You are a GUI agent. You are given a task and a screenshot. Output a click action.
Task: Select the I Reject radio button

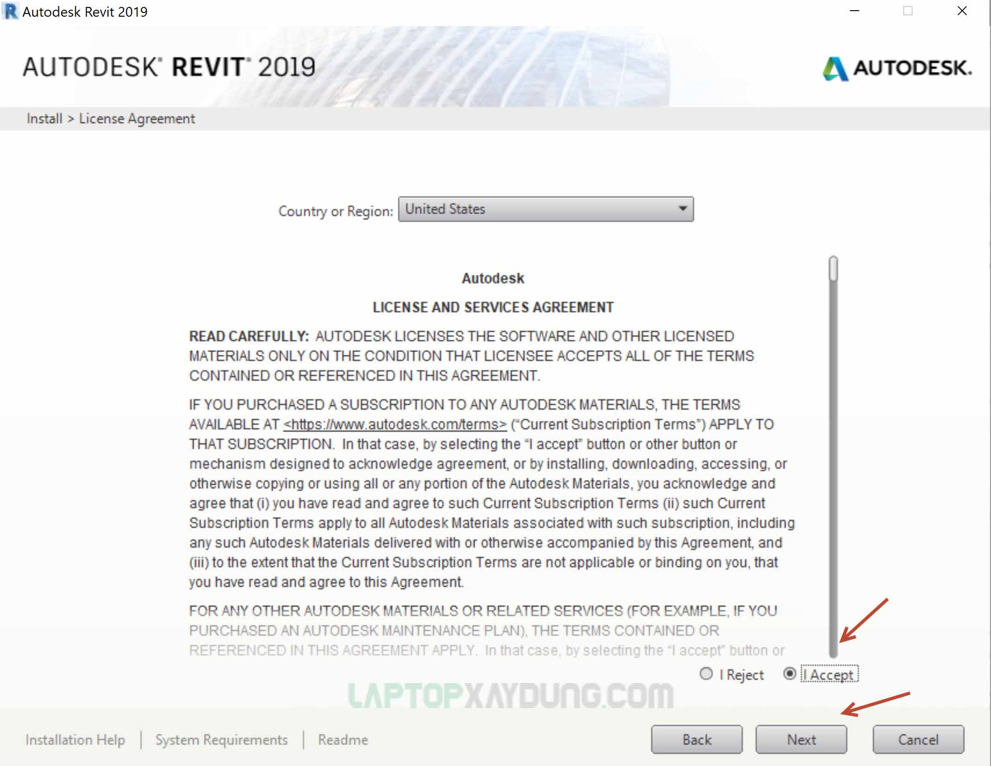(706, 675)
